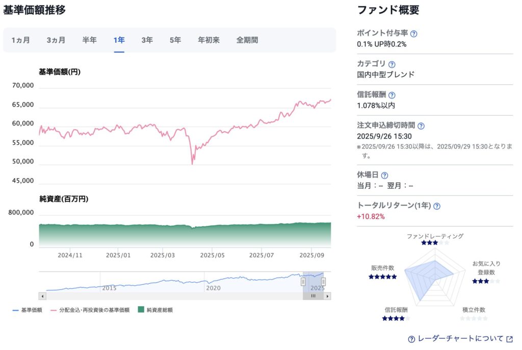Switch to the 1ヵ月 period tab
This screenshot has width=522, height=350.
click(21, 40)
